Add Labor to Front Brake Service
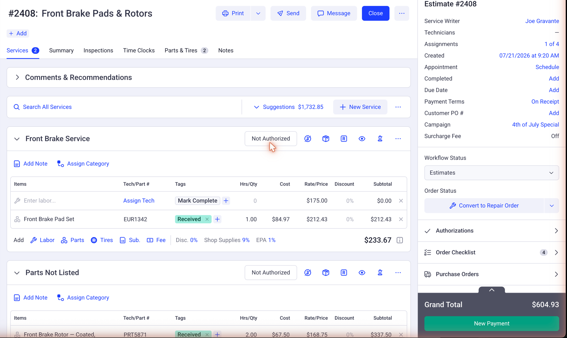This screenshot has height=338, width=567. tap(42, 240)
